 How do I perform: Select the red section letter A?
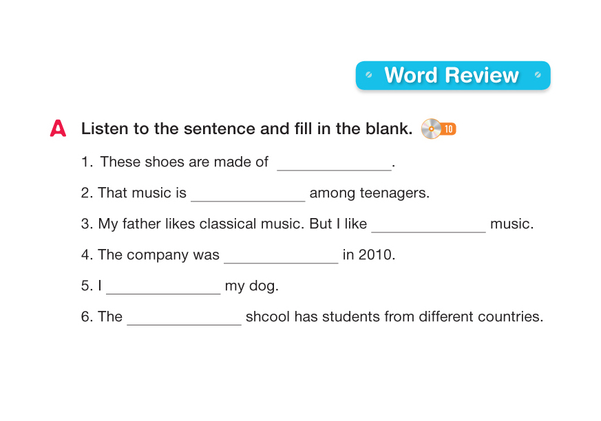pyautogui.click(x=59, y=129)
